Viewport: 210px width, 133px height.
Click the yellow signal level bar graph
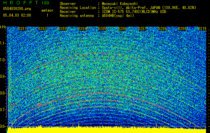point(107,130)
